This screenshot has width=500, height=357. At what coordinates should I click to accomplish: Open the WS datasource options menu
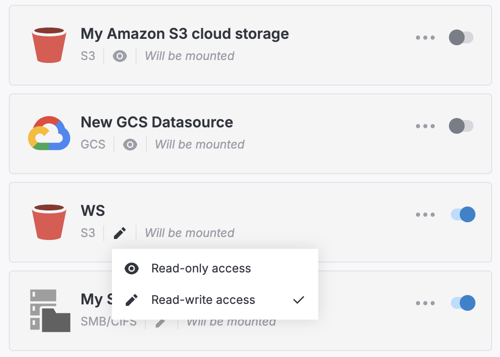point(425,214)
